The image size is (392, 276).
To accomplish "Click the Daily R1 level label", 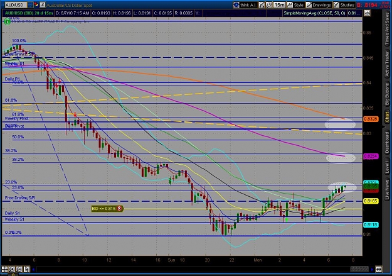I will click(x=13, y=79).
